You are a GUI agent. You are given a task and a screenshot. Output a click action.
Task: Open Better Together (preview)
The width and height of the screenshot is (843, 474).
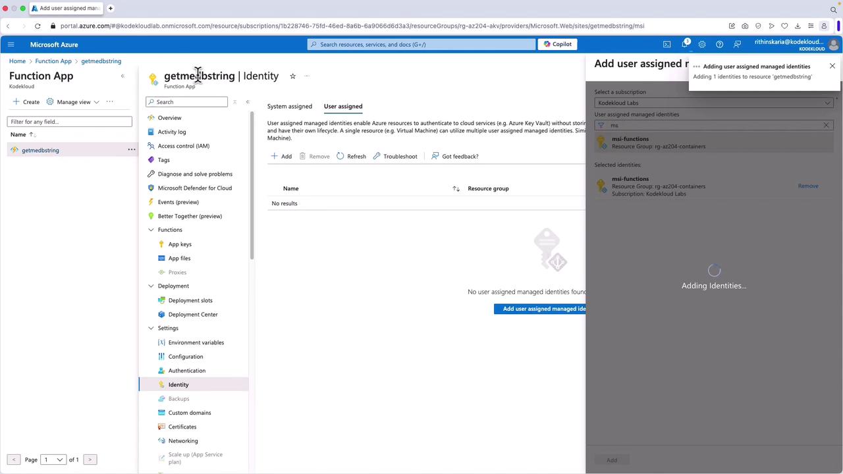click(x=190, y=216)
